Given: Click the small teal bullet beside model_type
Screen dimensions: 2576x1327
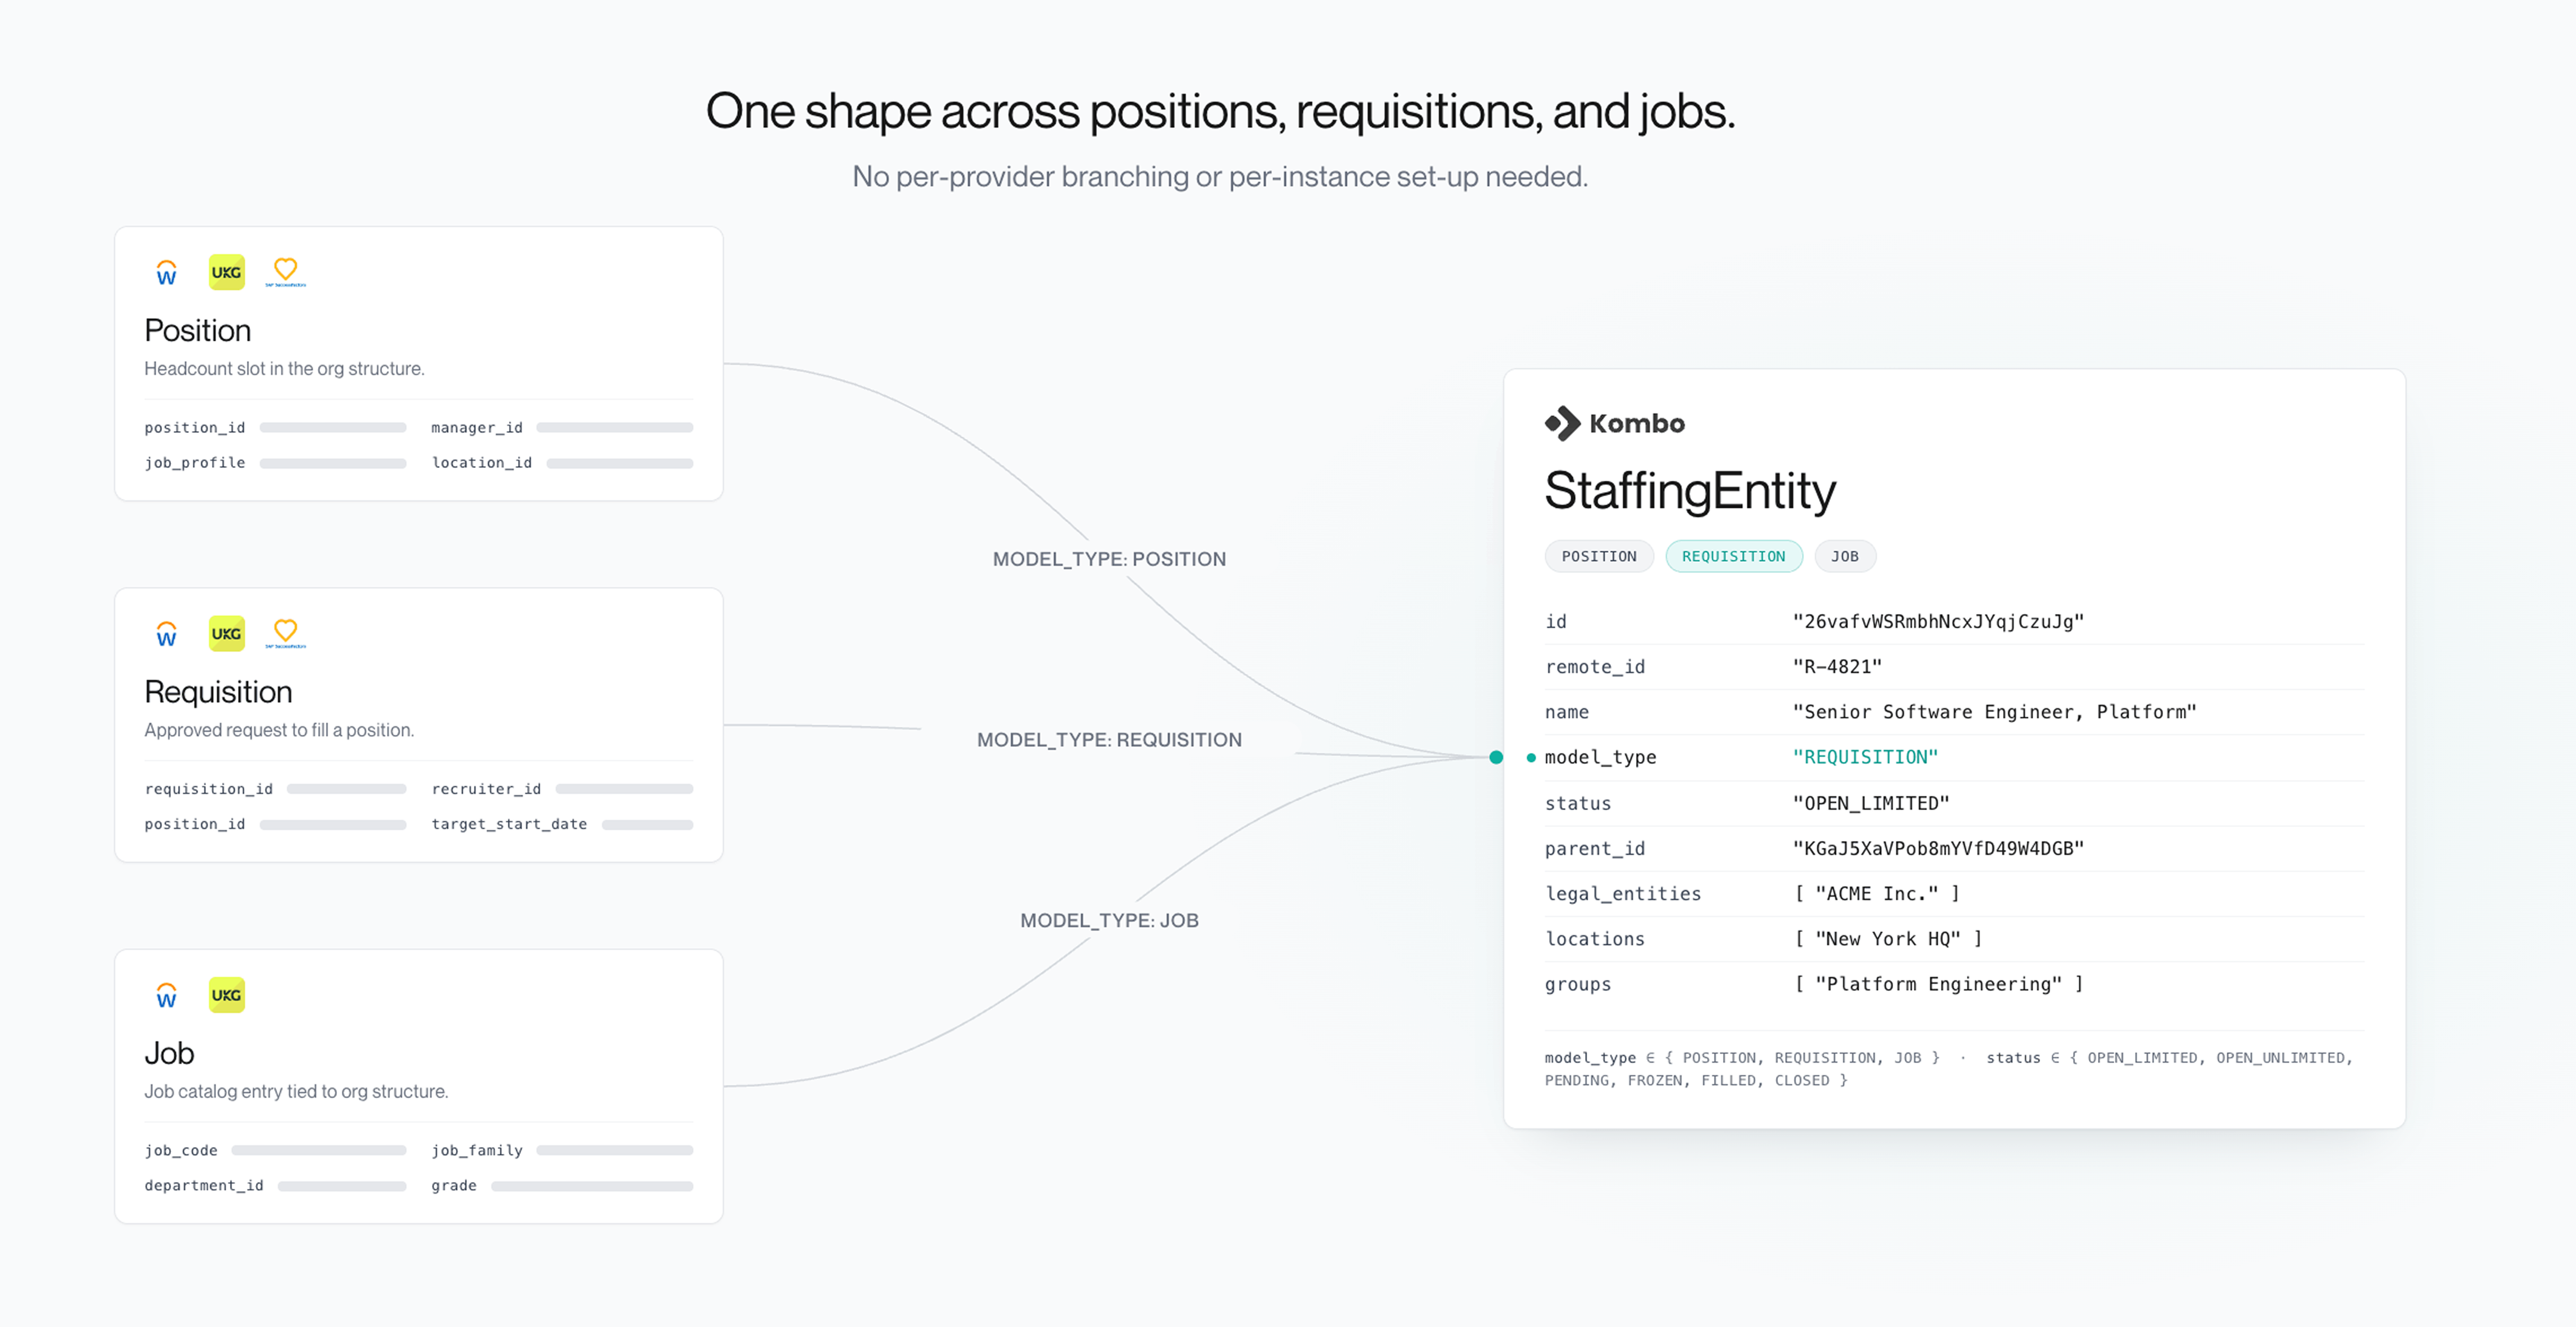Looking at the screenshot, I should coord(1531,758).
